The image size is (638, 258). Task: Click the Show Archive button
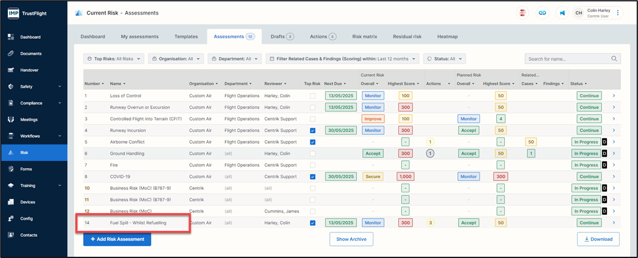tap(351, 239)
